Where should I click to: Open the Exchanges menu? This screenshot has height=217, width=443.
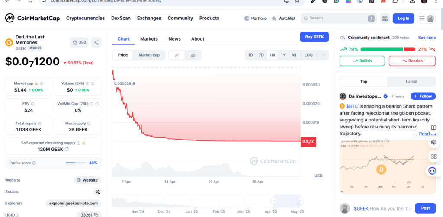point(149,18)
